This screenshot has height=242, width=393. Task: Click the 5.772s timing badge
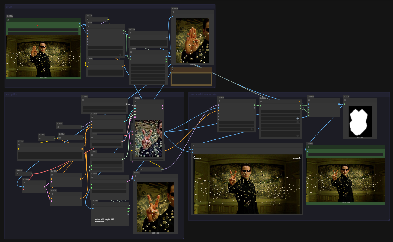click(20, 141)
